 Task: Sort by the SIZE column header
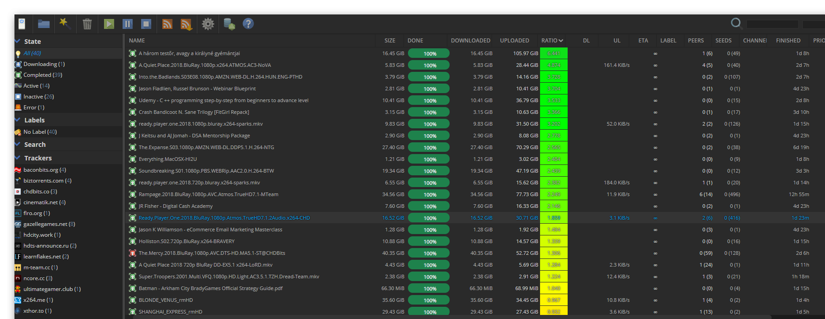click(x=389, y=41)
